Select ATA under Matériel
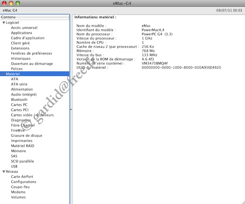 pos(15,79)
